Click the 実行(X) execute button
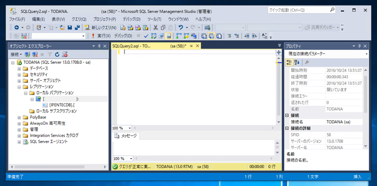This screenshot has height=186, width=377. tap(101, 36)
